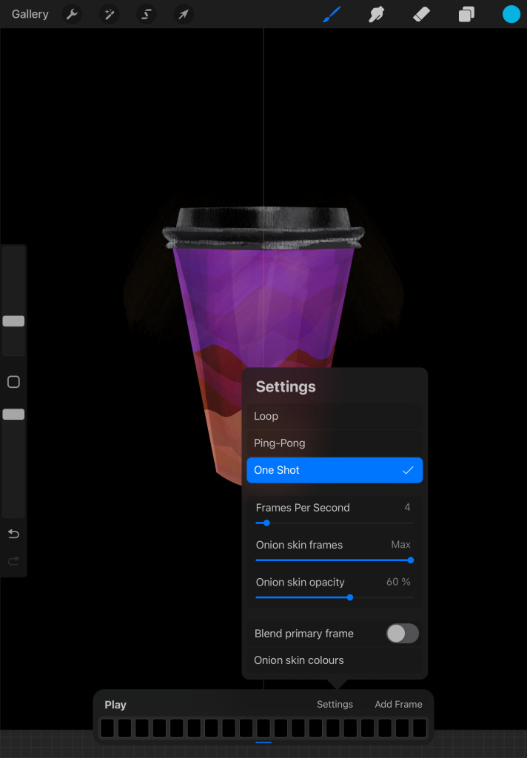Click the Onion skin opacity slider
The width and height of the screenshot is (527, 758).
click(335, 597)
